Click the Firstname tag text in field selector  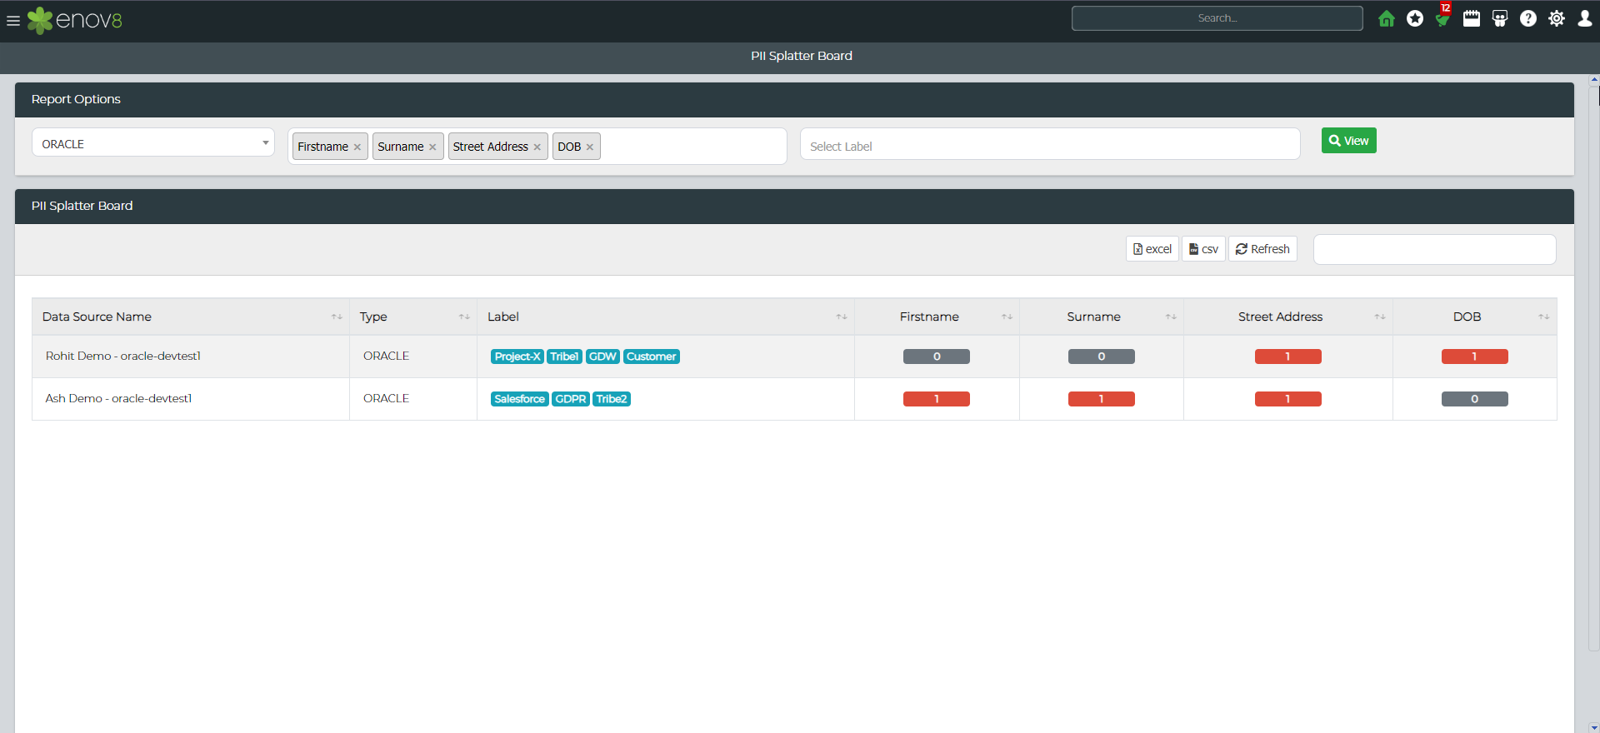point(322,147)
